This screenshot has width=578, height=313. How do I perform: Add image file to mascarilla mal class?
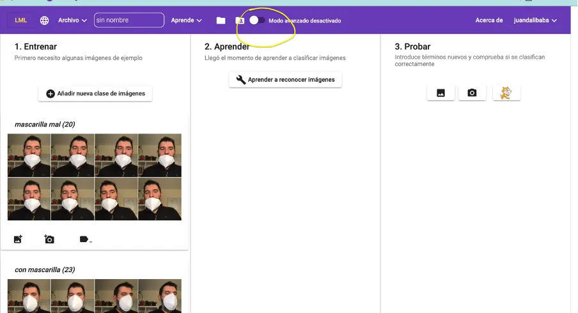pyautogui.click(x=18, y=240)
